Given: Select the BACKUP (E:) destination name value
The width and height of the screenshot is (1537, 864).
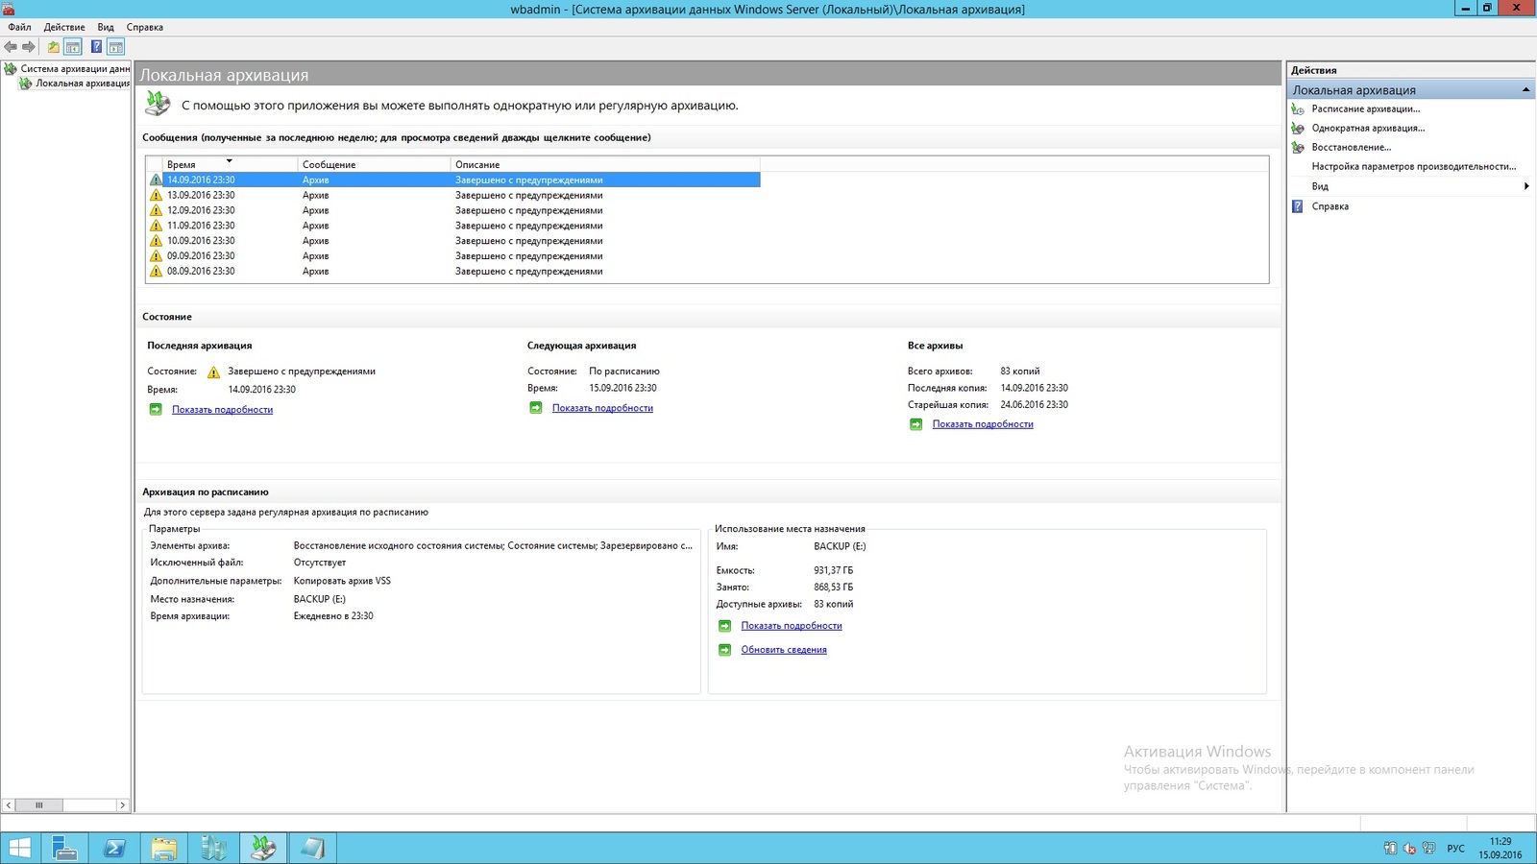Looking at the screenshot, I should point(840,546).
